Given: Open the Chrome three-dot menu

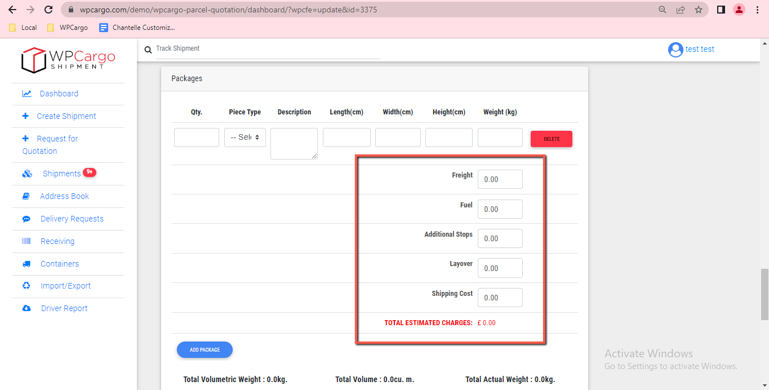Looking at the screenshot, I should pyautogui.click(x=757, y=10).
